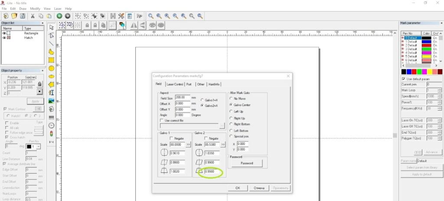The image size is (444, 201).
Task: Select the Text tool
Action: click(x=51, y=93)
